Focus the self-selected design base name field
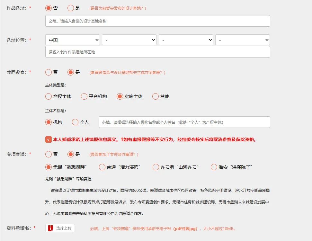This screenshot has height=241, width=312. [157, 21]
